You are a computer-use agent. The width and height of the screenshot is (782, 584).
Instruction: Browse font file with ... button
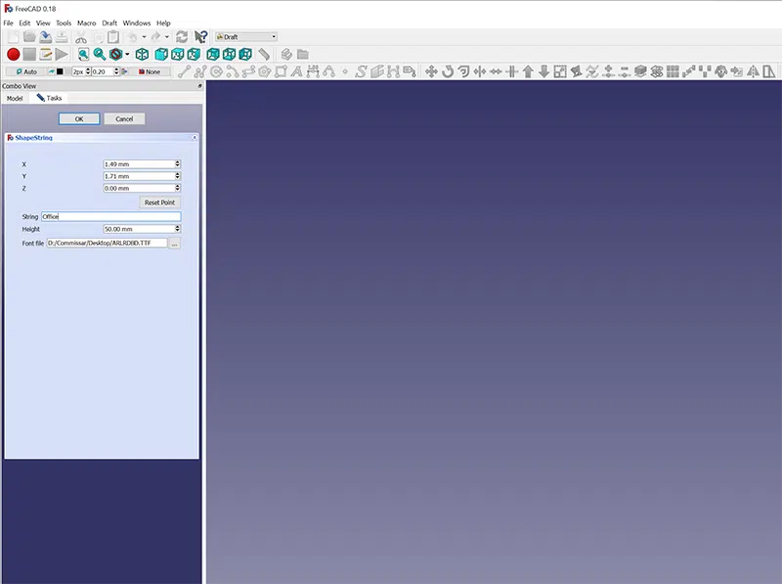click(x=175, y=244)
